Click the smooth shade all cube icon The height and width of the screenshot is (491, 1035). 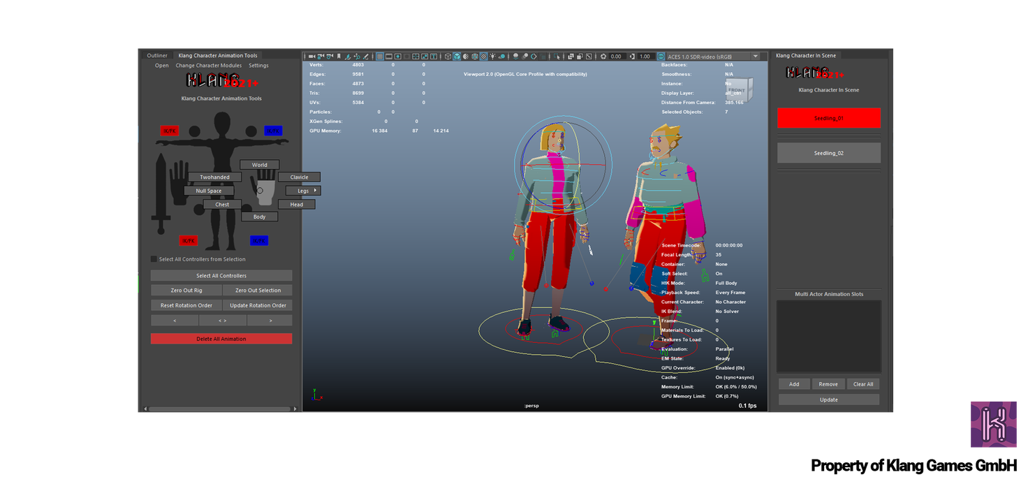(457, 57)
